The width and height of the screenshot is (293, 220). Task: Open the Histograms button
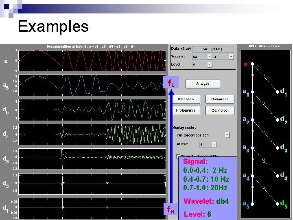click(x=186, y=110)
